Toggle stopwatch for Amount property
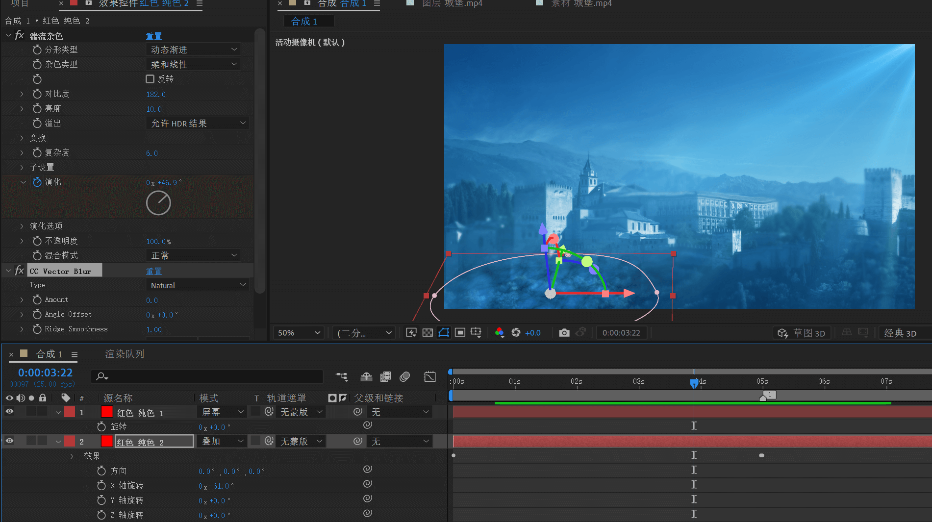 coord(37,299)
